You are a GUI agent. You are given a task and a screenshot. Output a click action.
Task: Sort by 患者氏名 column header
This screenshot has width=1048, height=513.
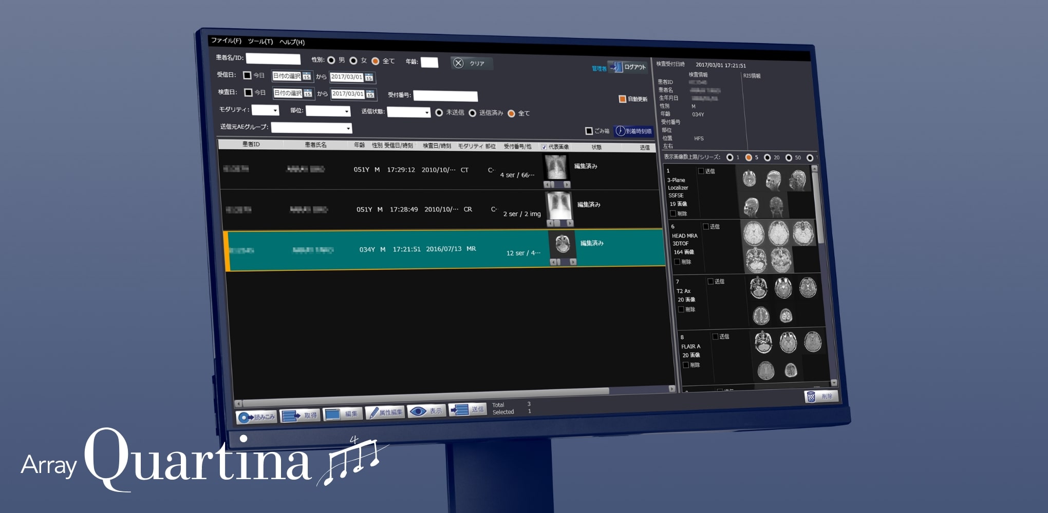[x=315, y=145]
